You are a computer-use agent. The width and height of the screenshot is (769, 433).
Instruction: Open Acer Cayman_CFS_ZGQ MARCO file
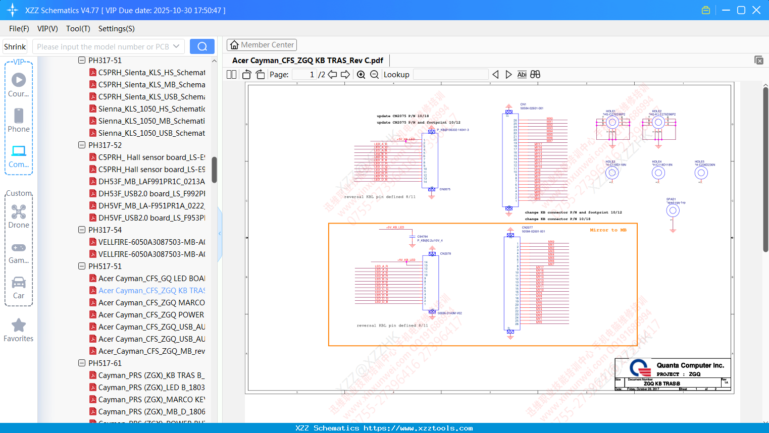coord(152,302)
